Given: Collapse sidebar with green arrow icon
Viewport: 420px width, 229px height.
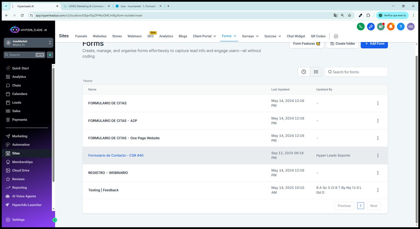Looking at the screenshot, I should tap(55, 220).
